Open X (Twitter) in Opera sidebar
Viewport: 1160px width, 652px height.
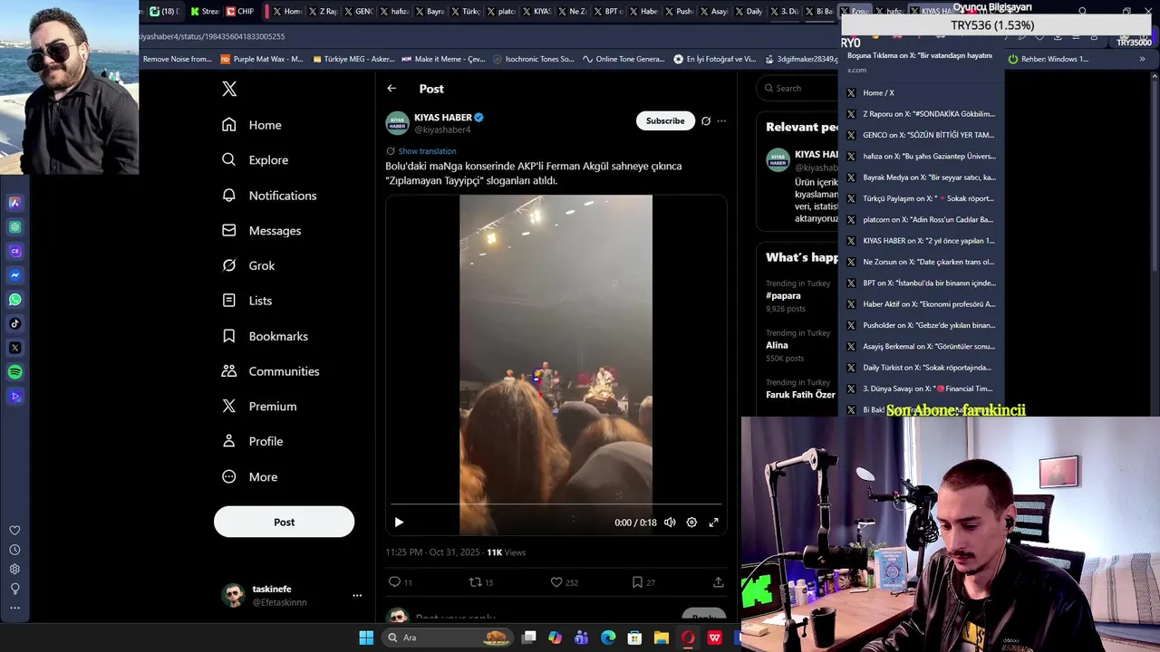coord(14,348)
